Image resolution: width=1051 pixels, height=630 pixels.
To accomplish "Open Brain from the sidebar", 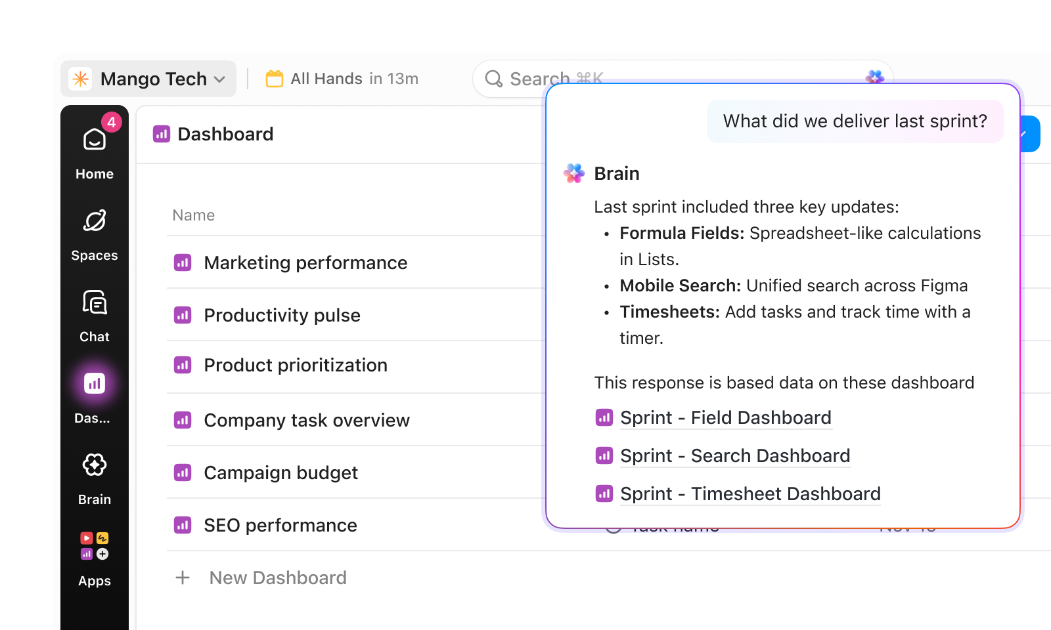I will tap(94, 465).
